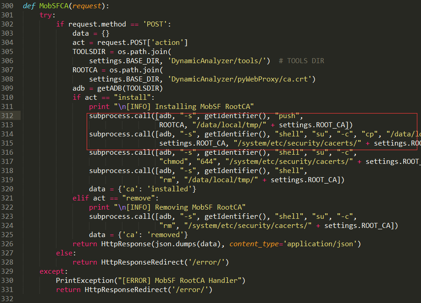Click content_type argument on line 326
Viewport: 421px width, 303px height.
tap(254, 244)
